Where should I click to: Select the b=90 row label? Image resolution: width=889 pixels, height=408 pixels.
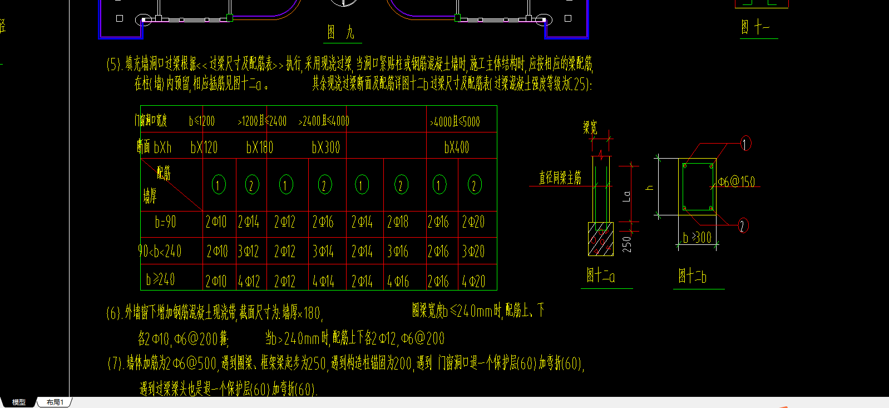(166, 222)
